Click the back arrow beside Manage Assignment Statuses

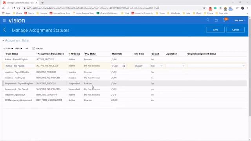tap(5, 30)
